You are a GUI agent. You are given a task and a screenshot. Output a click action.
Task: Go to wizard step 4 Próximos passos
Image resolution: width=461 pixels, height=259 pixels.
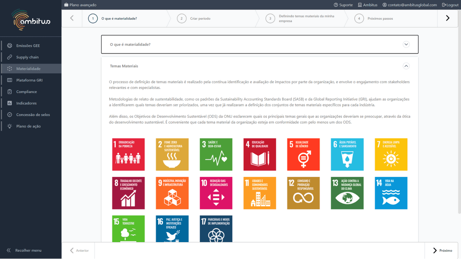[x=391, y=18]
